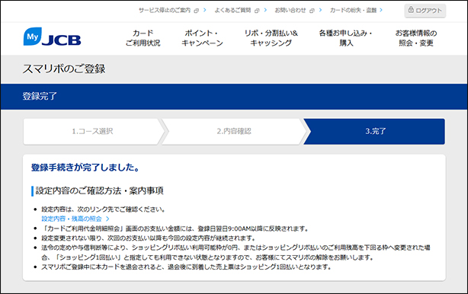Click bullet text starting 設定変更されない限り

(149, 238)
